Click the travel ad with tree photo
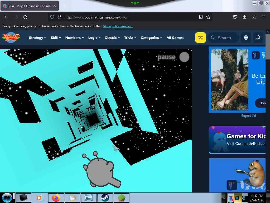 [x=237, y=79]
